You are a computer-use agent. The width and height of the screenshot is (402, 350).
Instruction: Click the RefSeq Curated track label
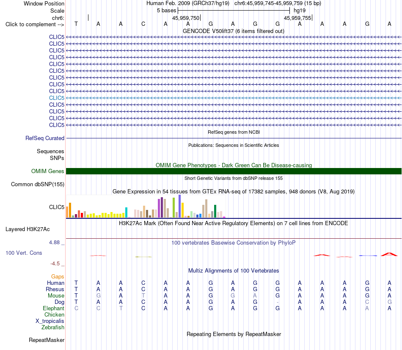point(45,138)
